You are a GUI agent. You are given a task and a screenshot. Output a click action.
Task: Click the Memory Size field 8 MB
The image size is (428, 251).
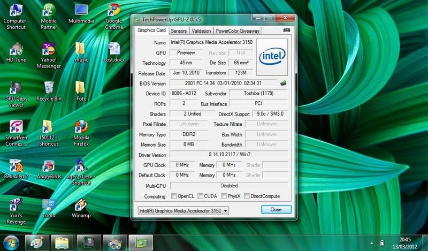(x=189, y=144)
